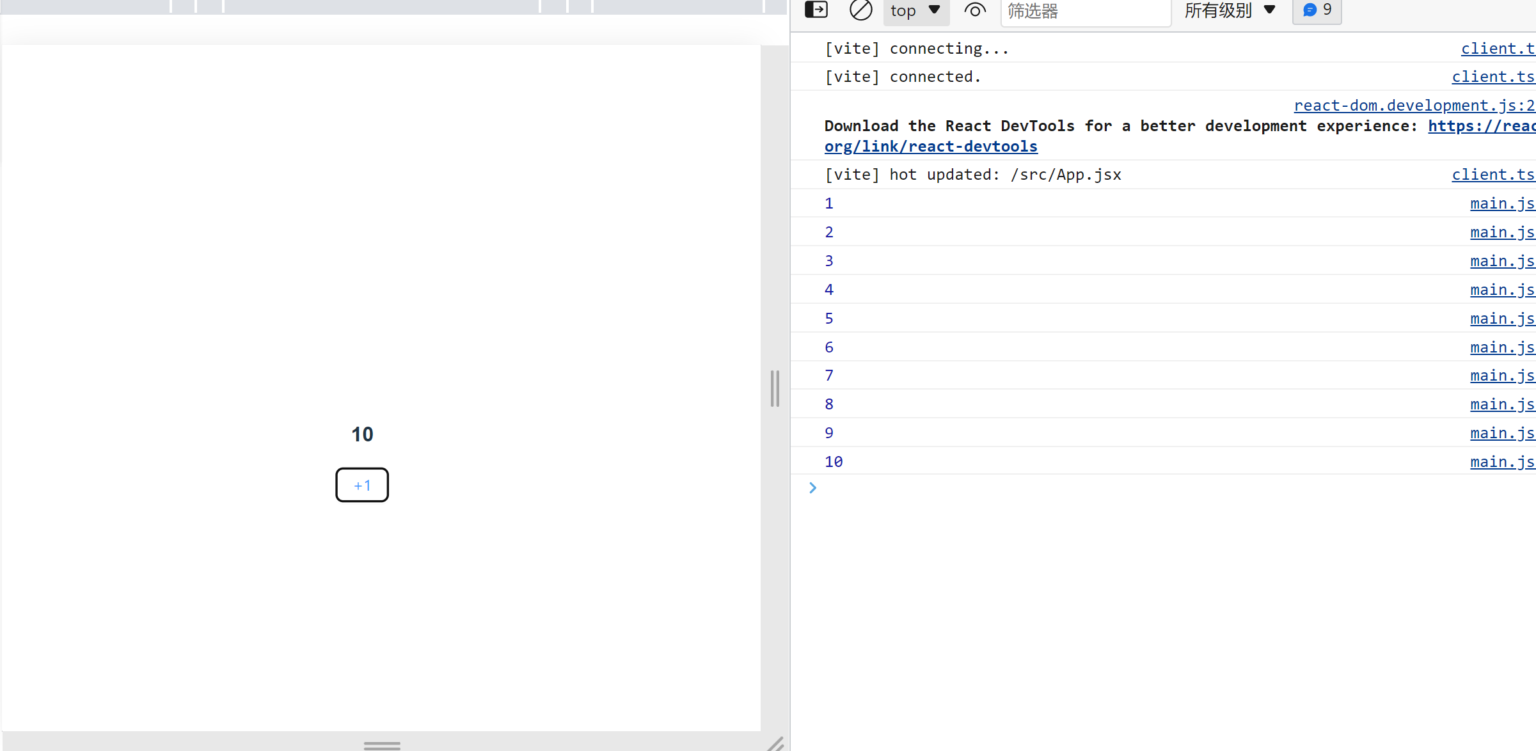Click the console prompt chevron

coord(812,488)
